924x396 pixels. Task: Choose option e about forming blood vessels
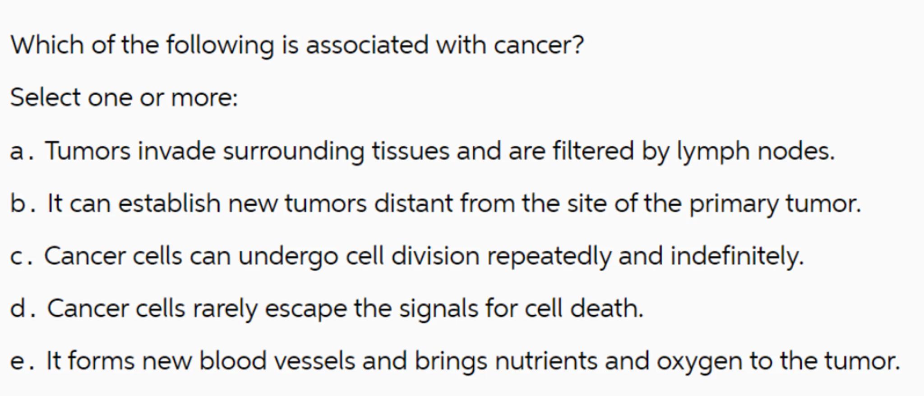coord(472,361)
